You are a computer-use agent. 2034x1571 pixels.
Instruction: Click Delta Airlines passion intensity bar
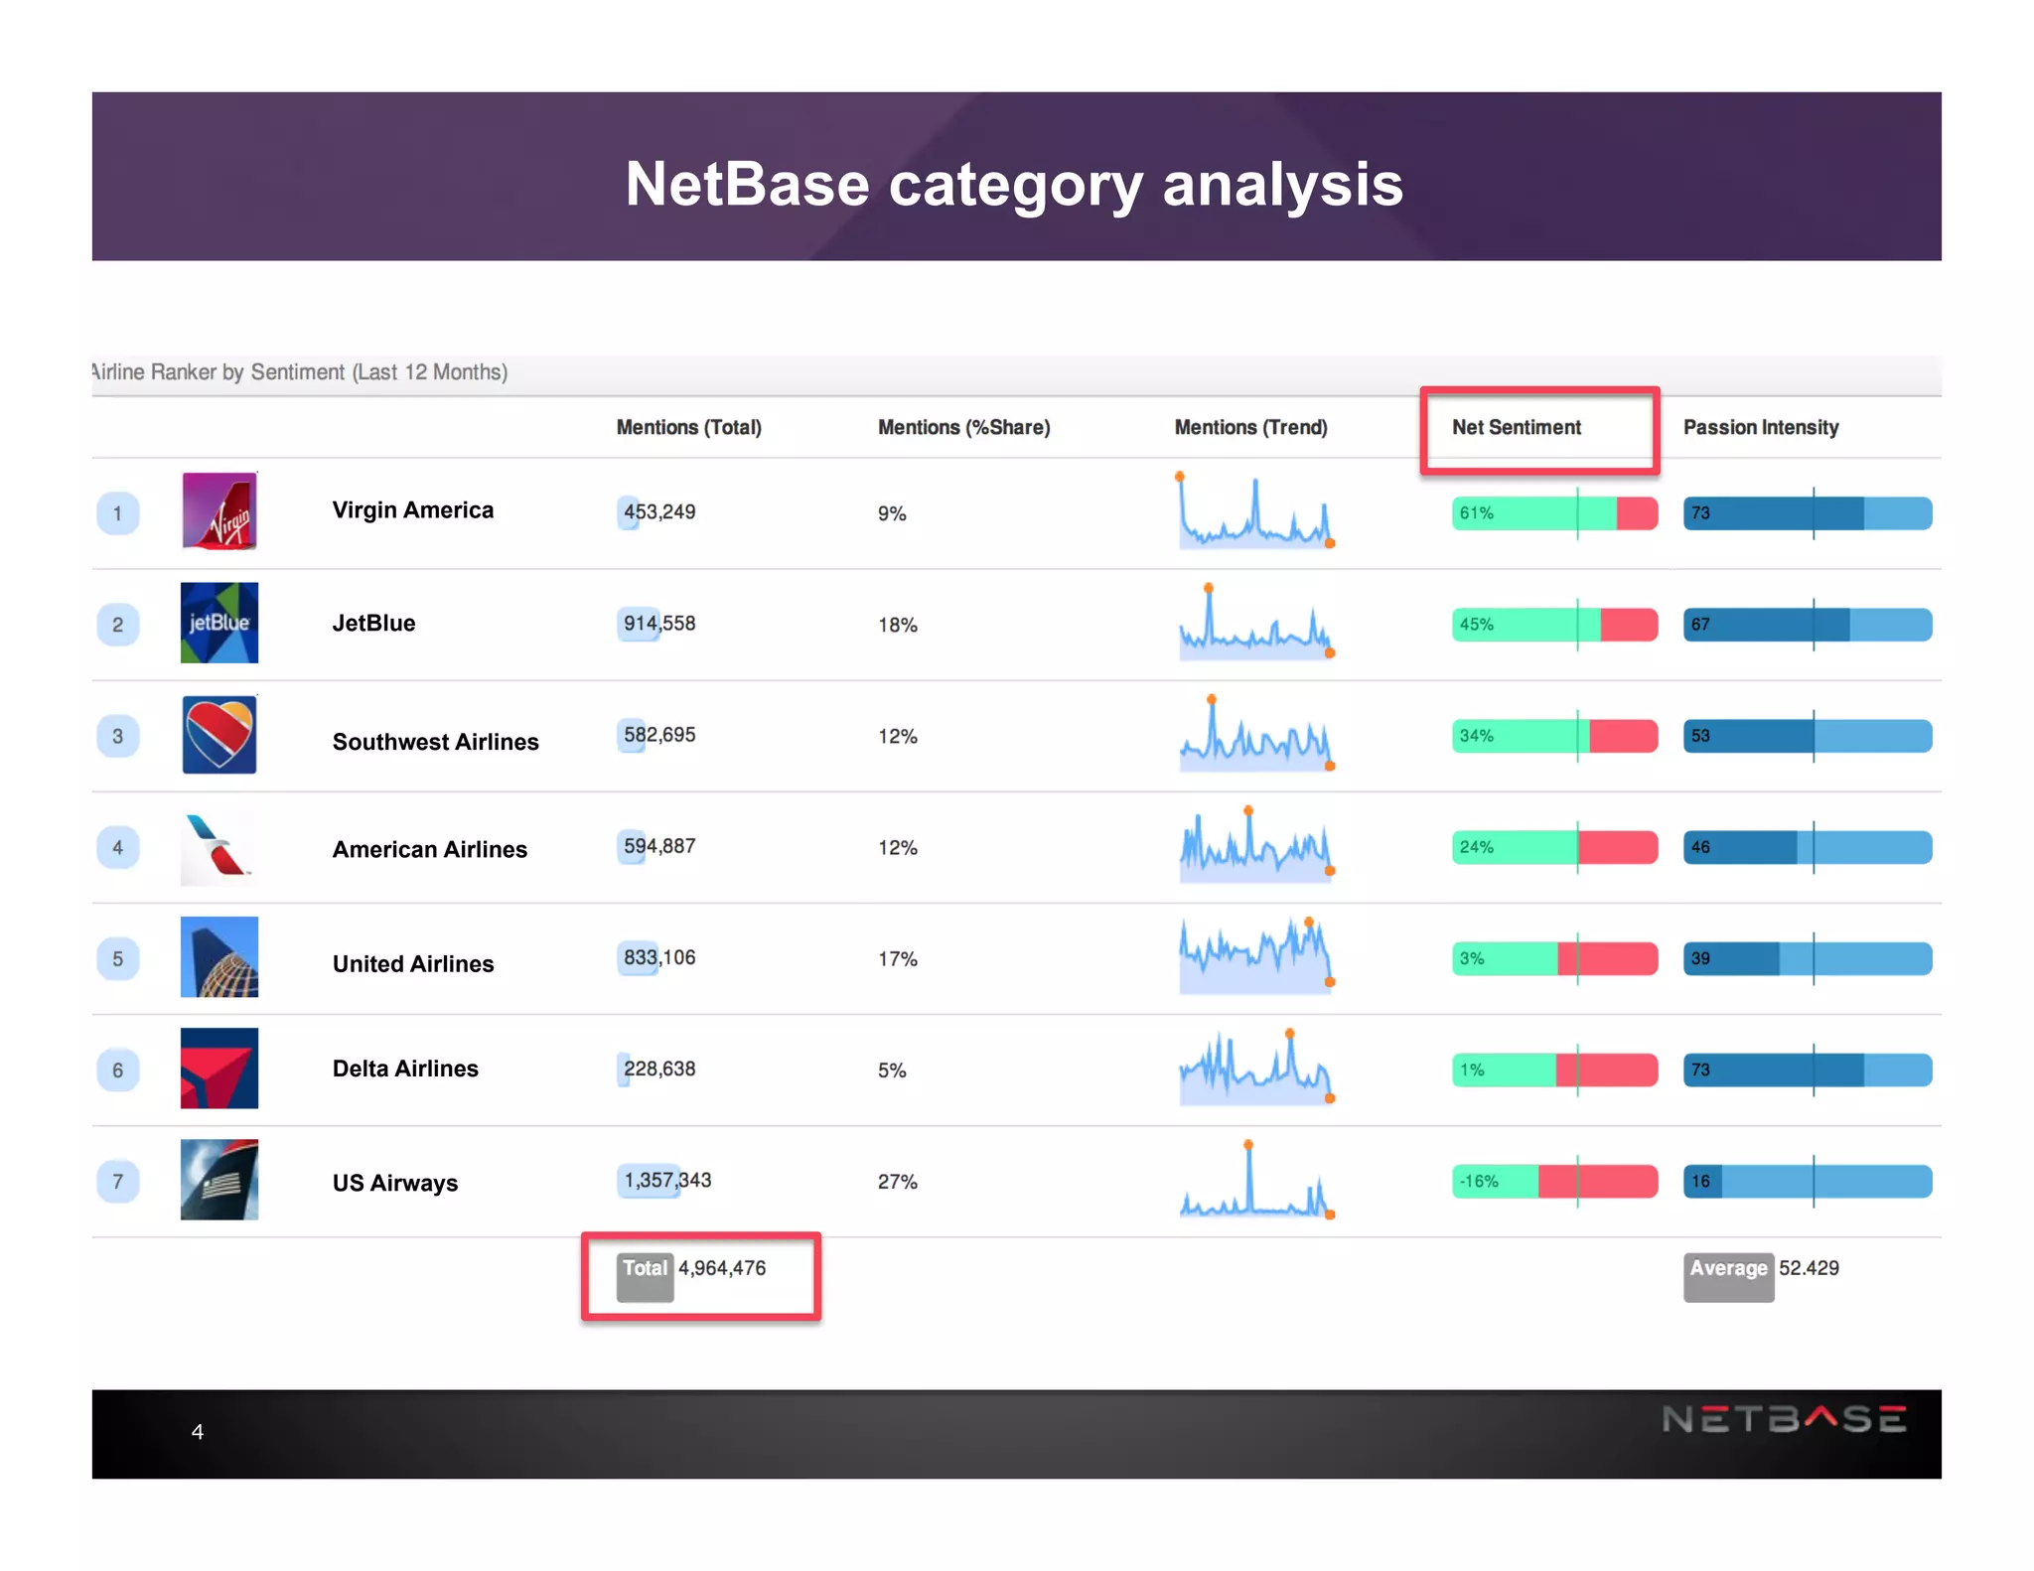coord(1808,1070)
